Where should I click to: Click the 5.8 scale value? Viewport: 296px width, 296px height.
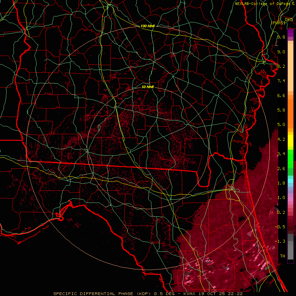pos(281,110)
